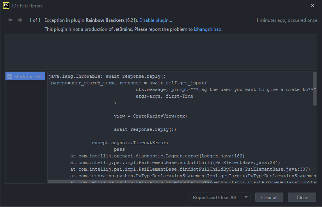
Task: Click the findNotNullChildByClass stack line
Action: pos(190,170)
